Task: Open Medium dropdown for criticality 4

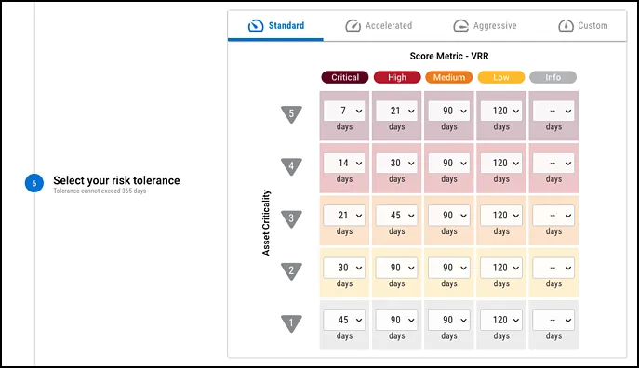Action: [x=449, y=163]
